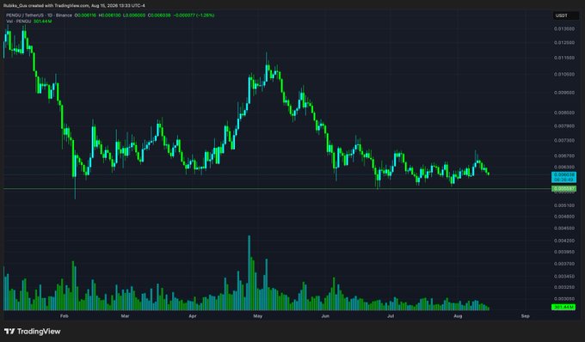Click the green 301.44M volume axis label
Image resolution: width=585 pixels, height=342 pixels.
563,307
